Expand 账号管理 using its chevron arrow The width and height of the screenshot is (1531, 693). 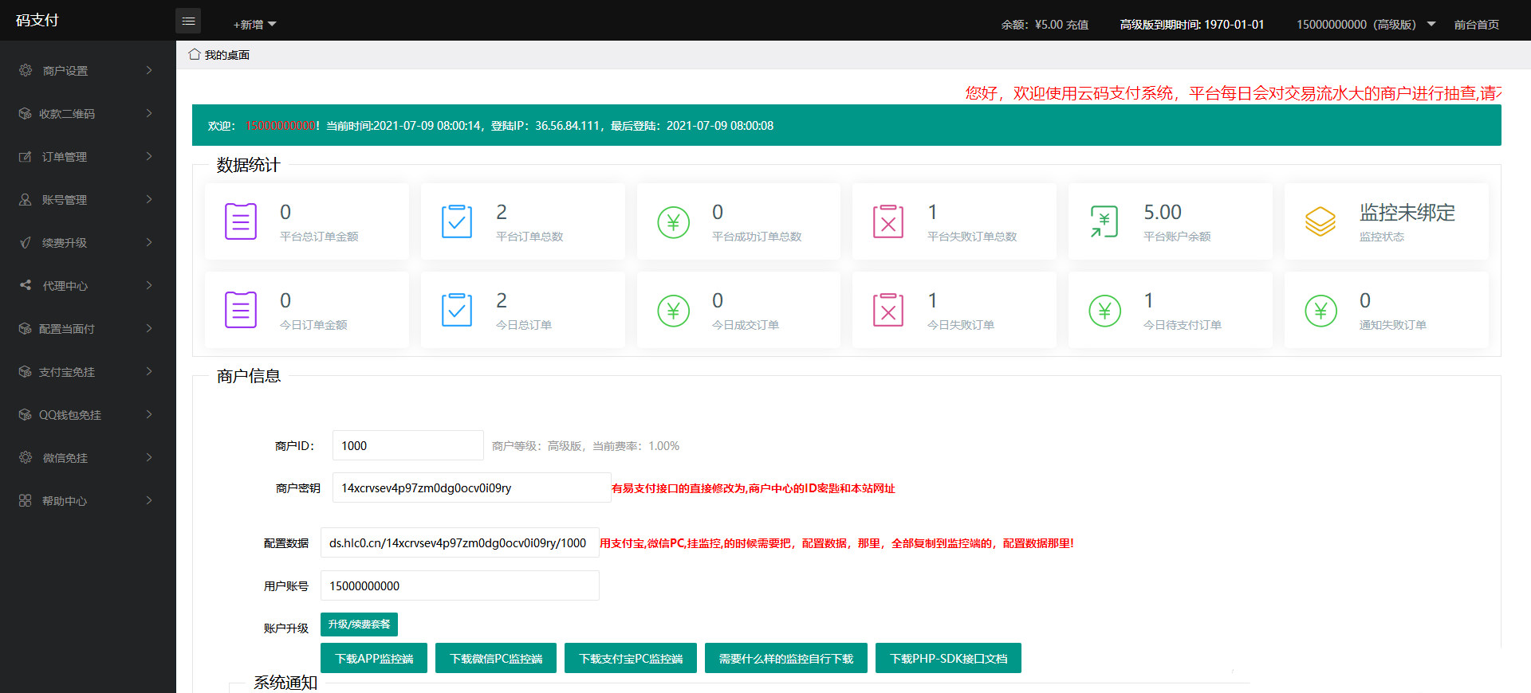tap(149, 199)
